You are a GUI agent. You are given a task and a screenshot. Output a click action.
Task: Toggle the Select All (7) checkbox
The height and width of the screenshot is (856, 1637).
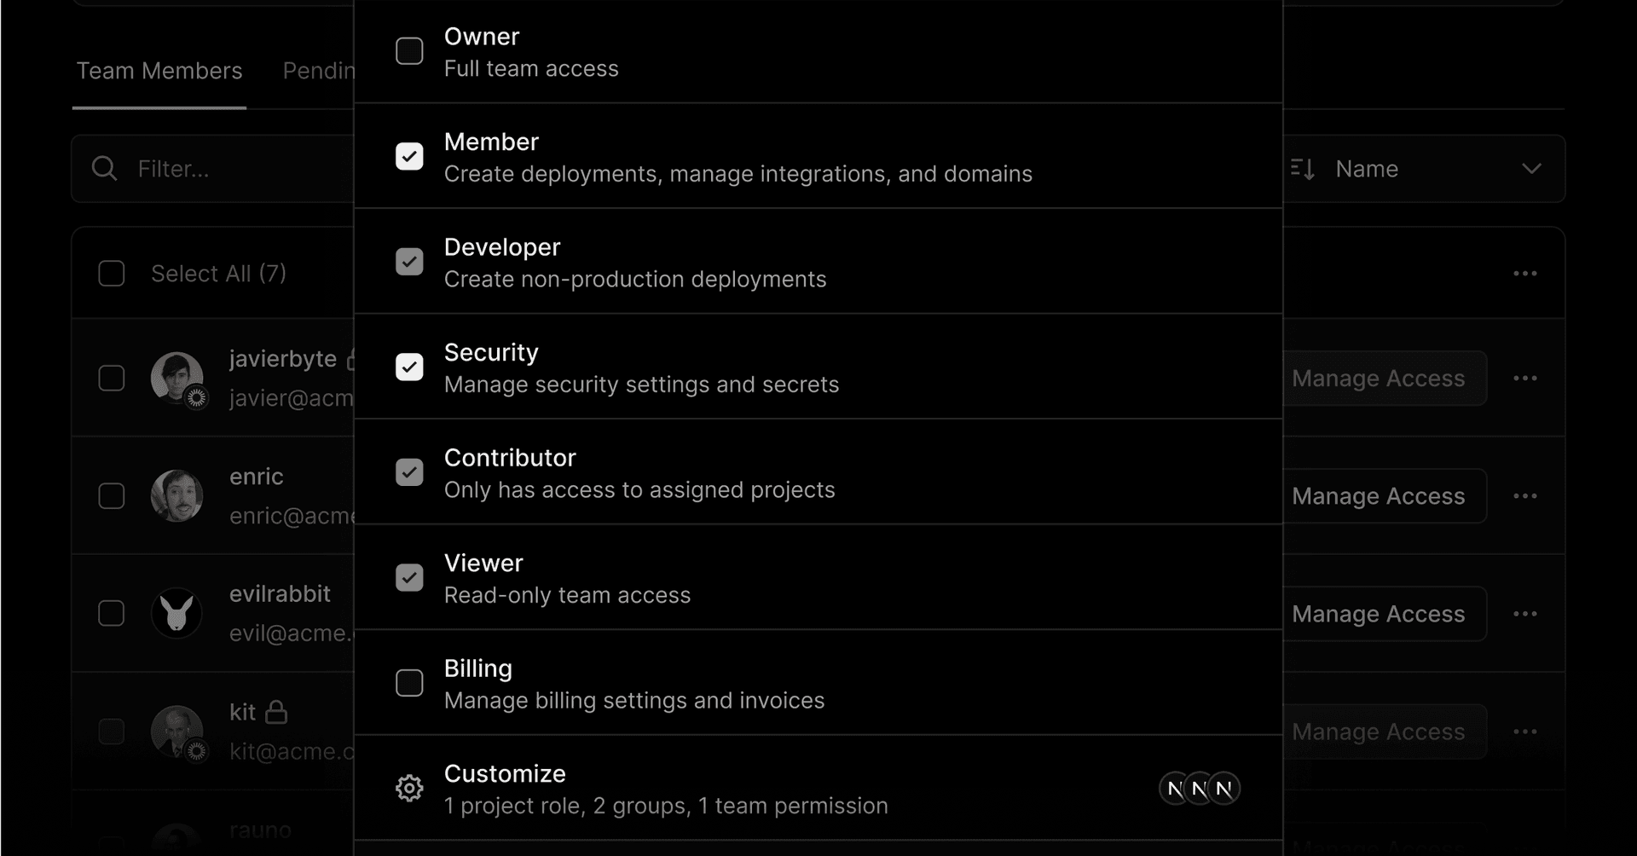coord(112,274)
